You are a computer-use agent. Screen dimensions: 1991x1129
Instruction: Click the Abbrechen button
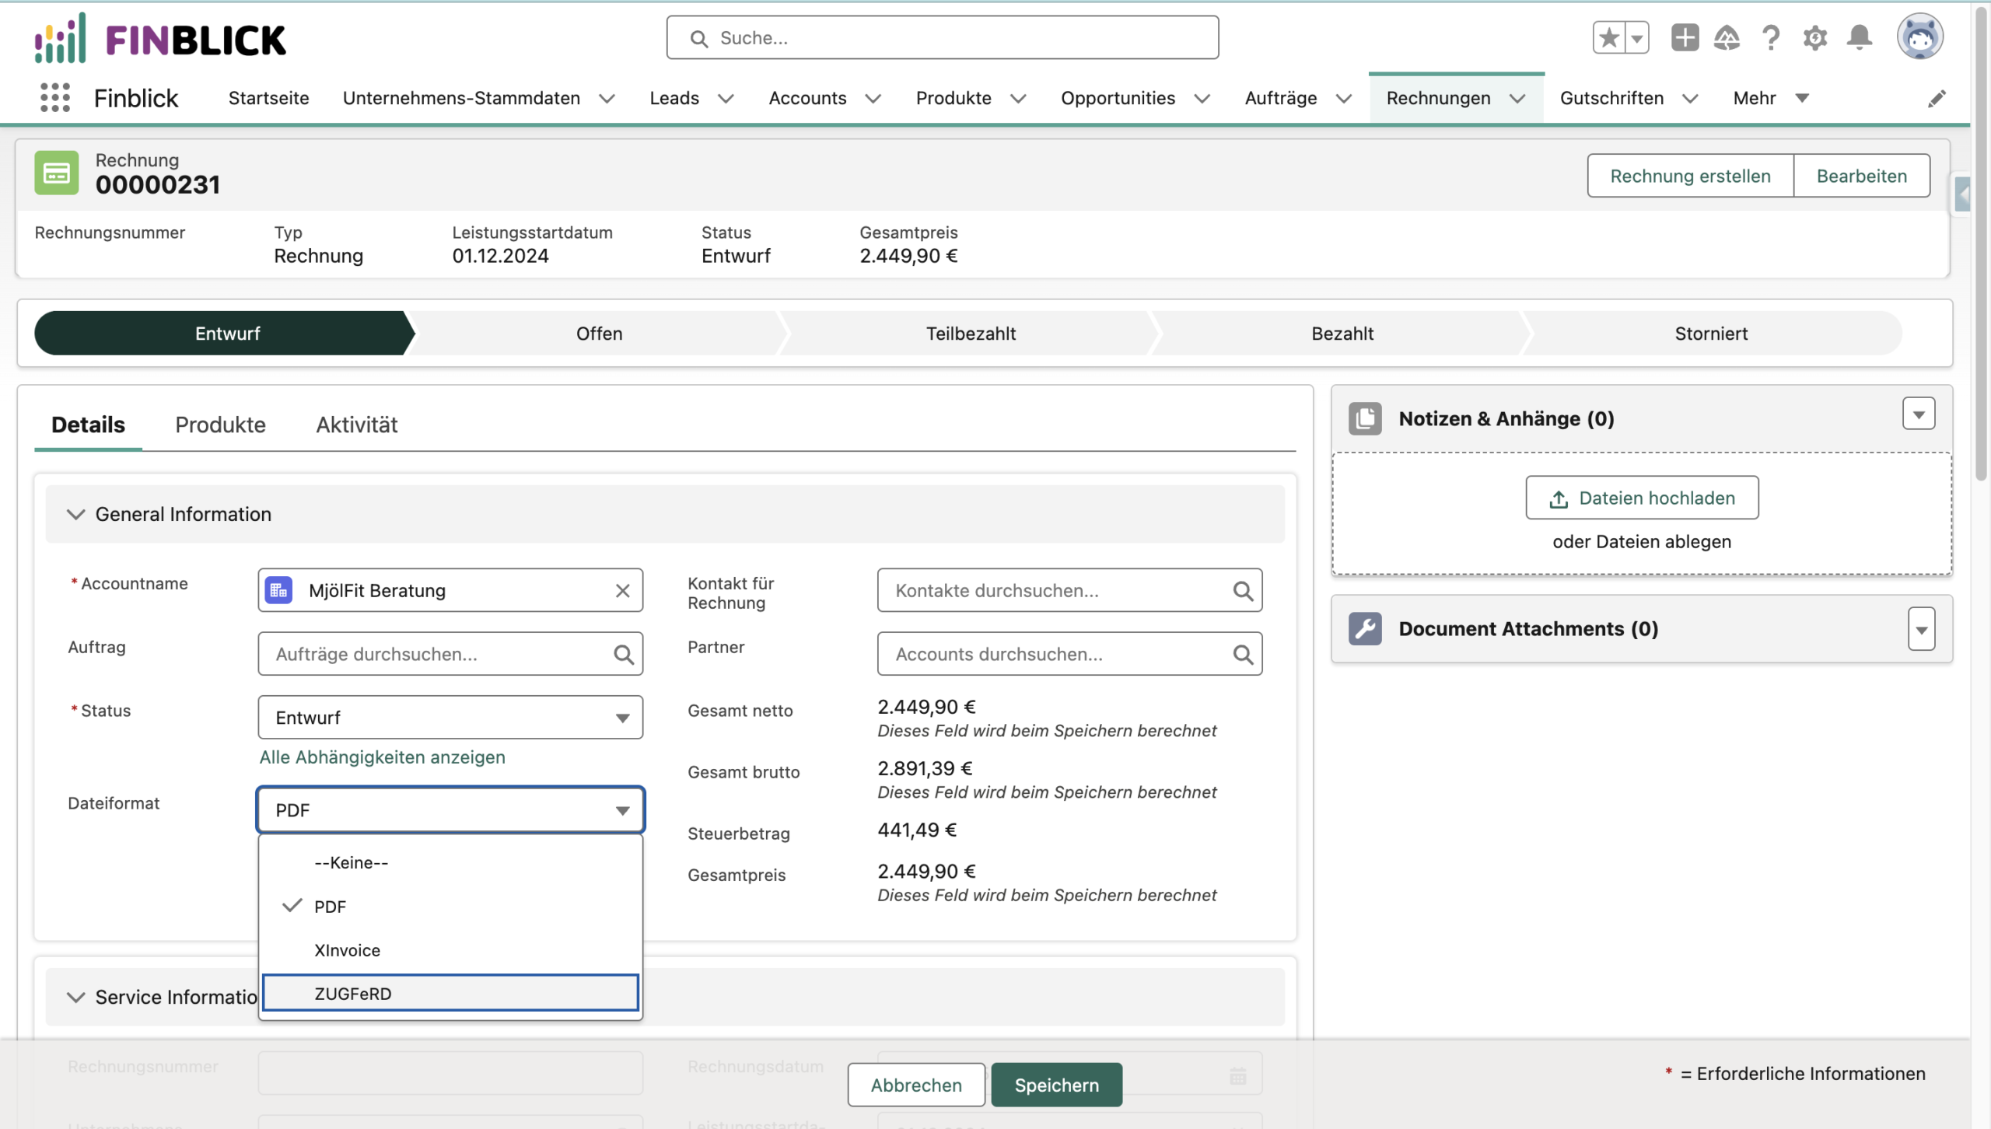coord(916,1085)
